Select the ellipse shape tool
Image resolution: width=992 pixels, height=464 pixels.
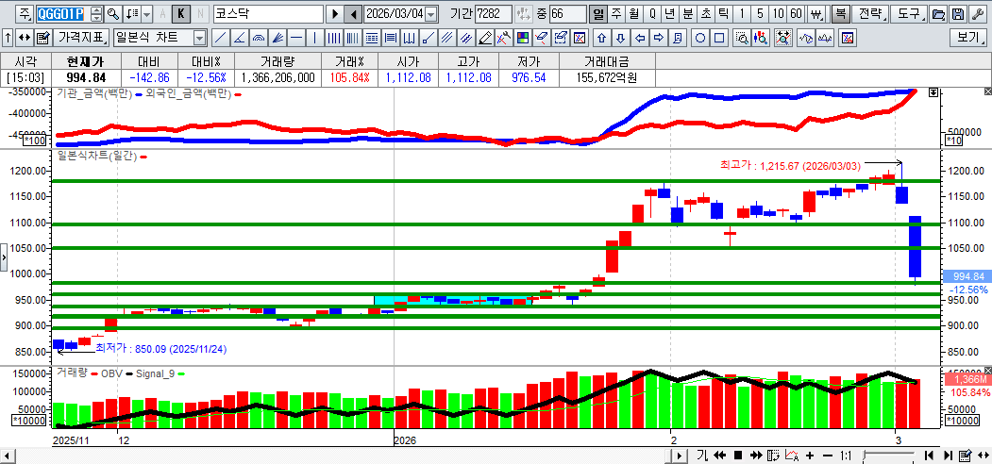pyautogui.click(x=701, y=38)
